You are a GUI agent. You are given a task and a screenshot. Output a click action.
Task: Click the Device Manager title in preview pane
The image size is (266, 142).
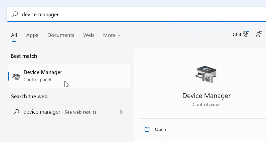tap(206, 96)
